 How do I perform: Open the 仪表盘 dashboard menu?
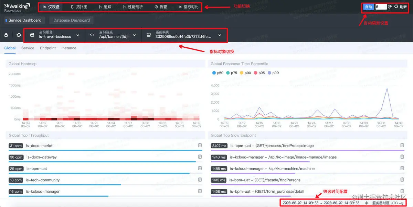click(x=52, y=7)
